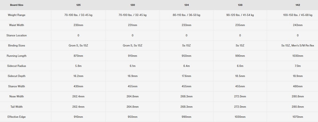
Task: Click the Weight Range row label
Action: 16,15
